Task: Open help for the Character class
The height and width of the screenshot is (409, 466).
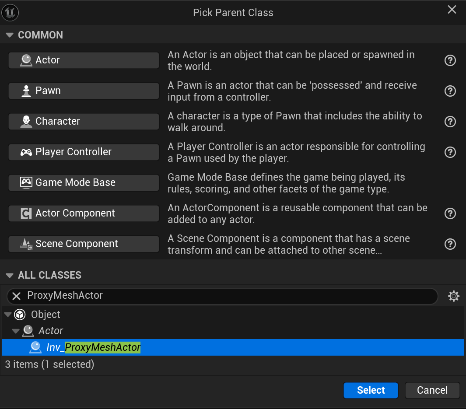Action: 450,122
